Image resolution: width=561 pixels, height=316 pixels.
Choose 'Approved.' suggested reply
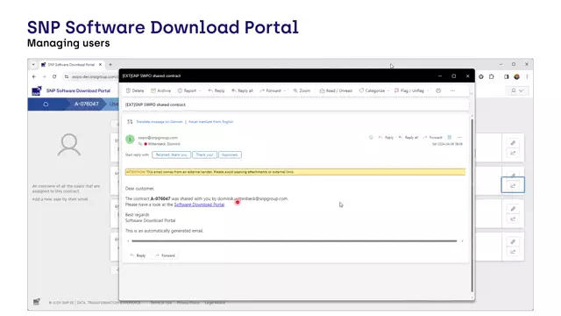click(x=230, y=154)
